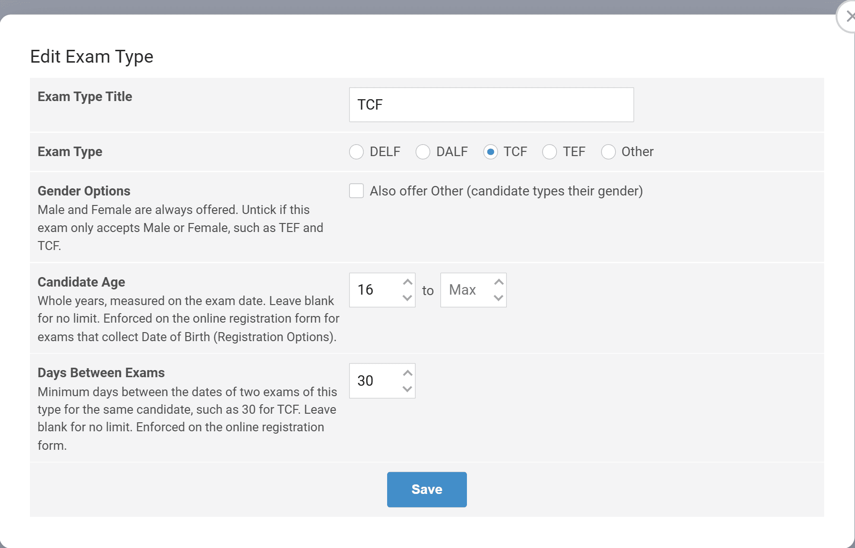Click the Gender Options label
Screen dimensions: 855x548
(x=84, y=191)
